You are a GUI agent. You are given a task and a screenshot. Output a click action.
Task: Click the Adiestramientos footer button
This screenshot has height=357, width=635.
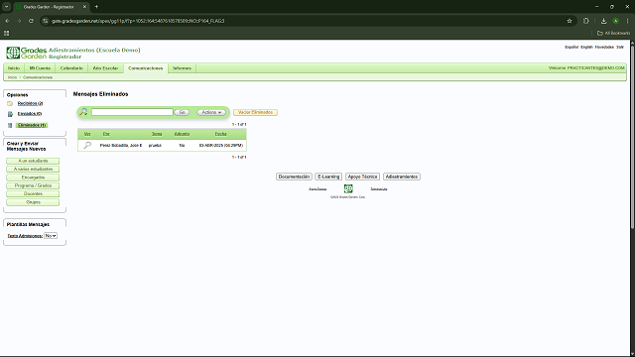pos(402,177)
